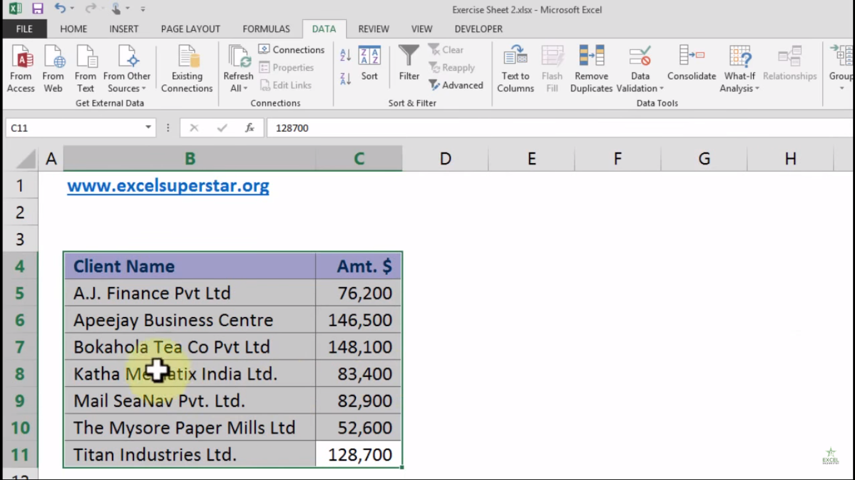
Task: Click Edit Links in Connections group
Action: point(285,85)
